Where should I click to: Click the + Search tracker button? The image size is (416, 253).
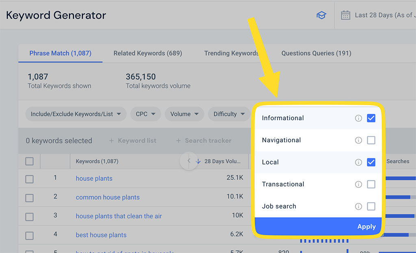coord(204,141)
